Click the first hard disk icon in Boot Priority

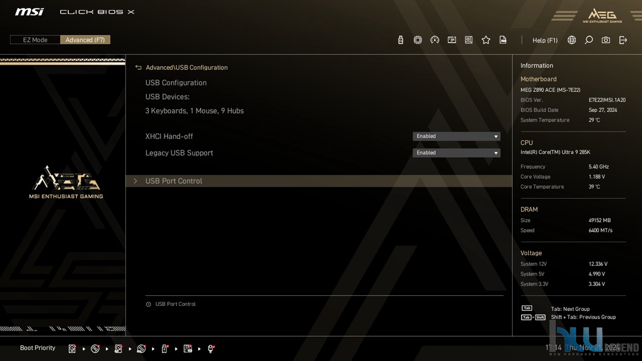72,348
